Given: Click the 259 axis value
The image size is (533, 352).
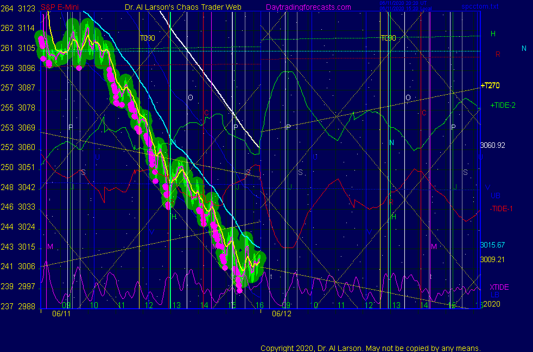Looking at the screenshot, I should (x=7, y=68).
